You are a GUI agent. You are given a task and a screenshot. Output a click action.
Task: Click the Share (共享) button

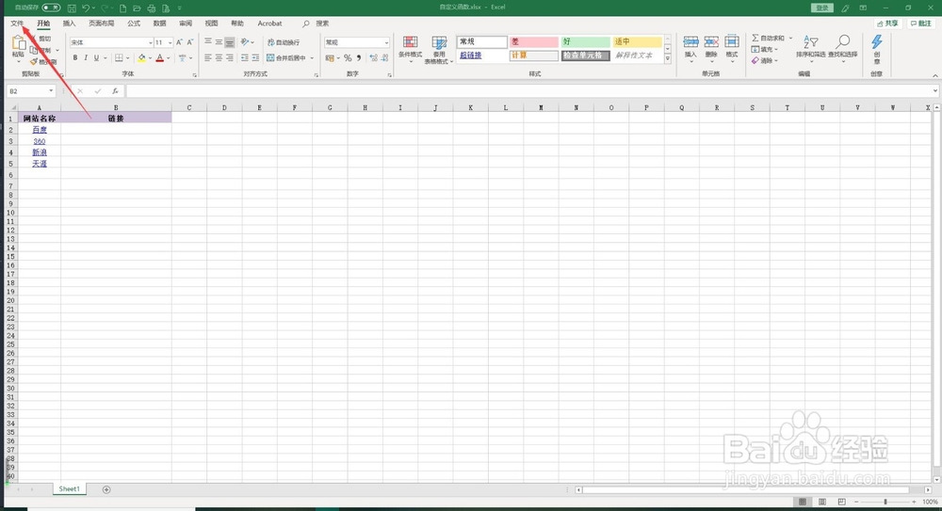[x=887, y=24]
